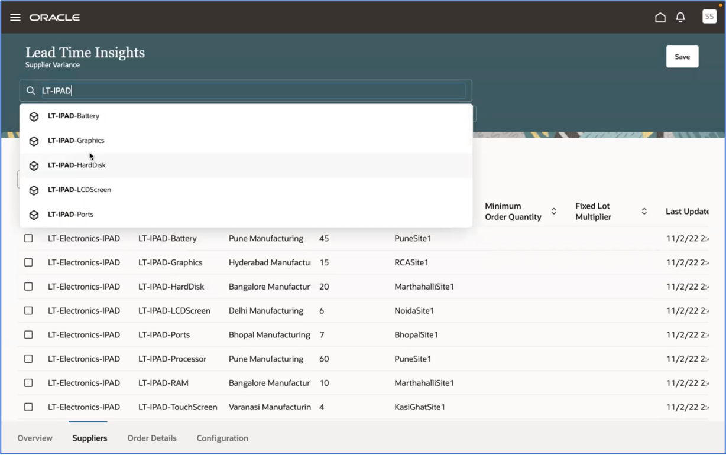The width and height of the screenshot is (726, 455).
Task: Sort by Minimum Order Quantity arrows
Action: 554,212
